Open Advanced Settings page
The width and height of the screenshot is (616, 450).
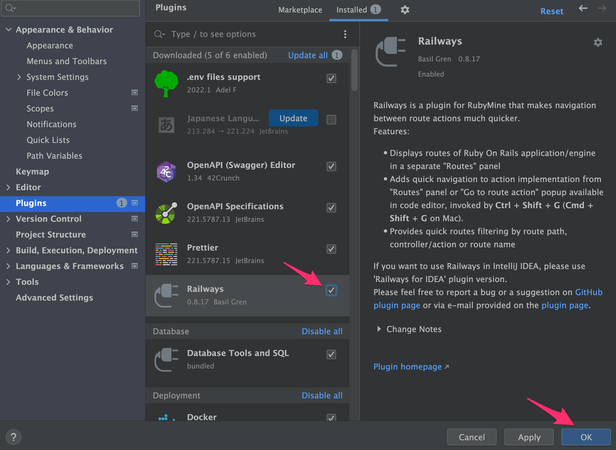click(54, 298)
